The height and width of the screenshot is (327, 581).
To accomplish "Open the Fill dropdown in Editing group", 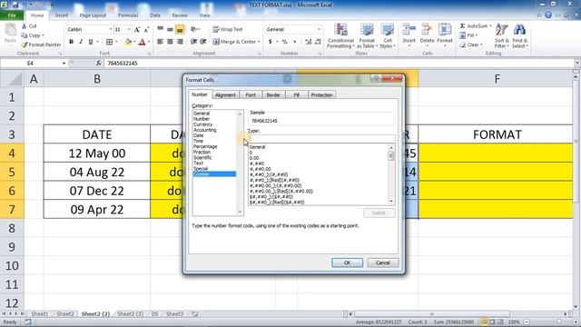I will click(468, 35).
